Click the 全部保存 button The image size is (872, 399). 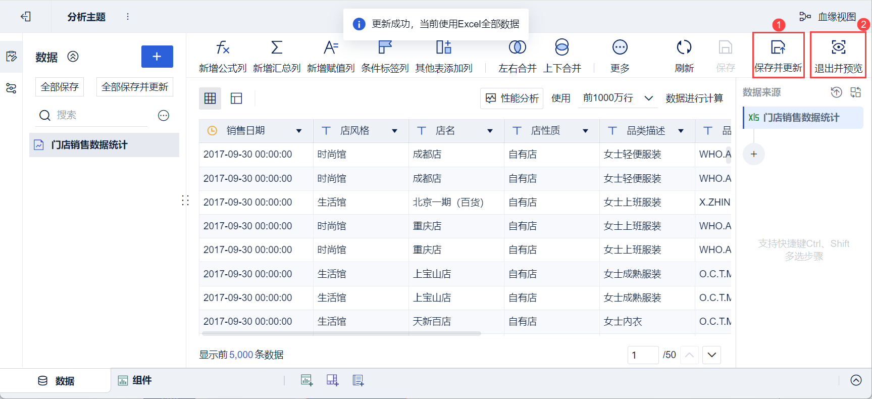pos(60,87)
